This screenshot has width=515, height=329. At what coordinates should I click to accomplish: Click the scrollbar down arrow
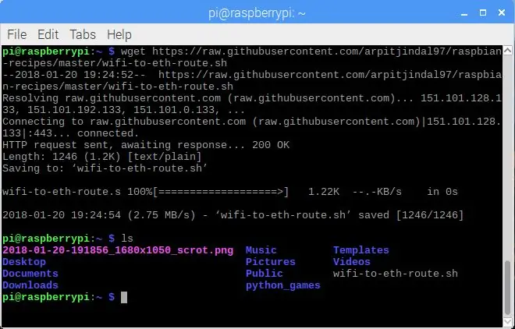point(508,321)
